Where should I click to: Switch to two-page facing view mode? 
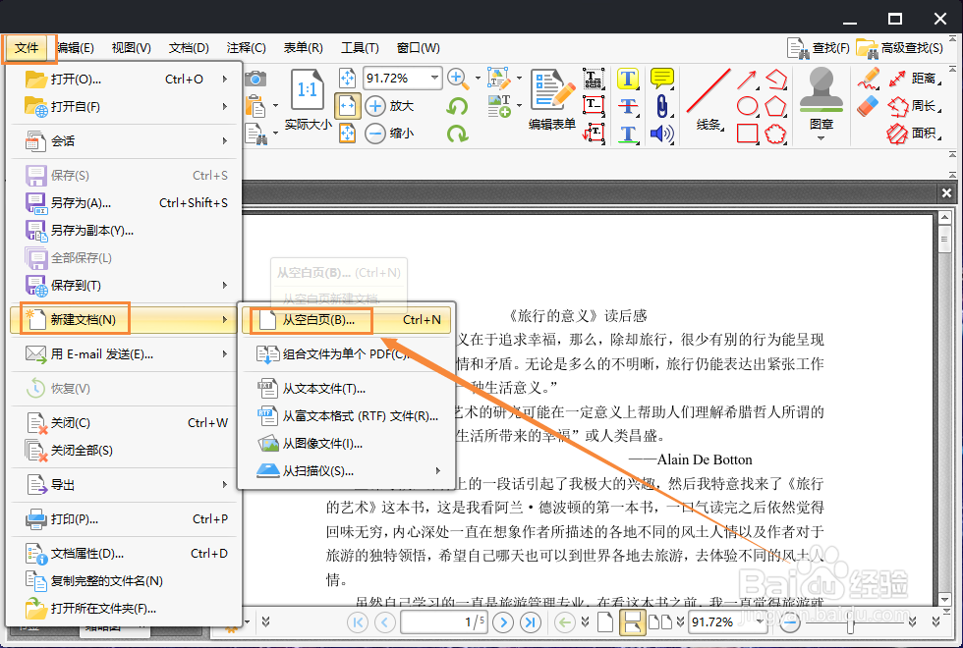pos(662,624)
